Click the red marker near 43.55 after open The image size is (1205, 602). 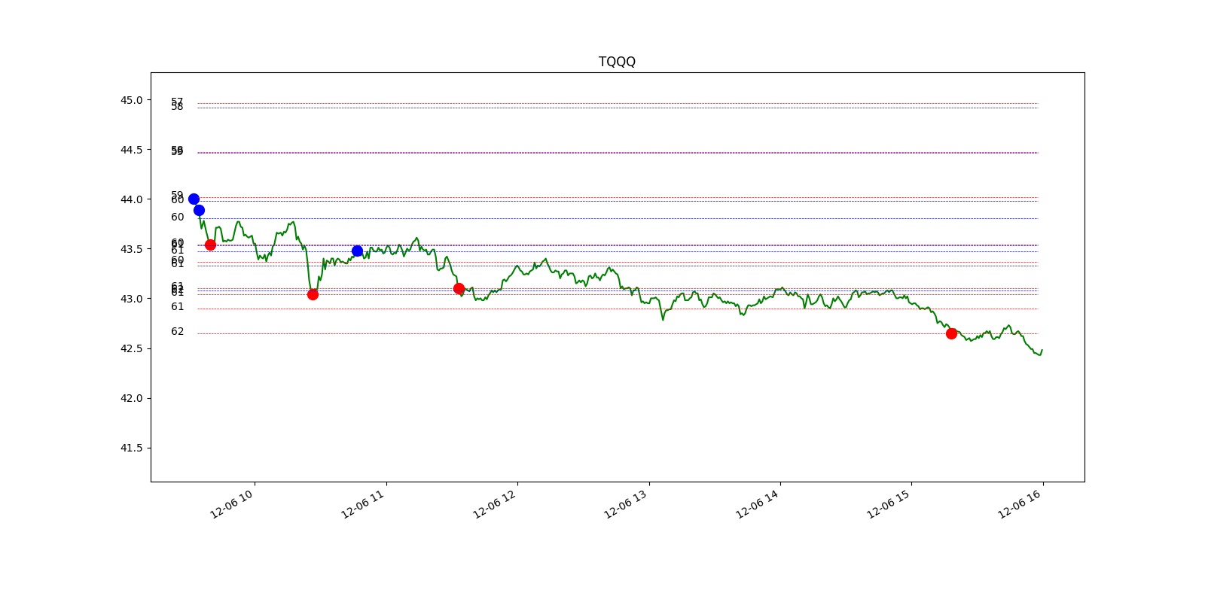[x=210, y=245]
